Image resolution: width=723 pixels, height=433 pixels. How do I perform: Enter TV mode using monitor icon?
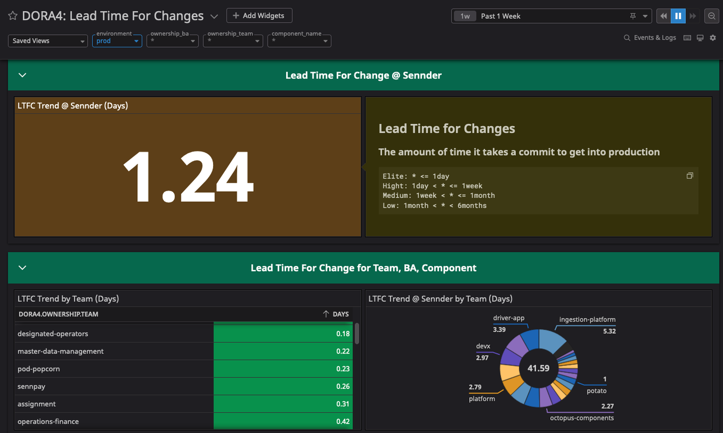pyautogui.click(x=700, y=38)
